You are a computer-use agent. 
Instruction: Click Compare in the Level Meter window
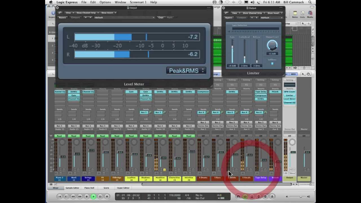pos(75,17)
